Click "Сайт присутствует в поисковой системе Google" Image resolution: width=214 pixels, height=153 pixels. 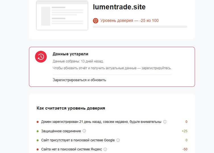78,140
